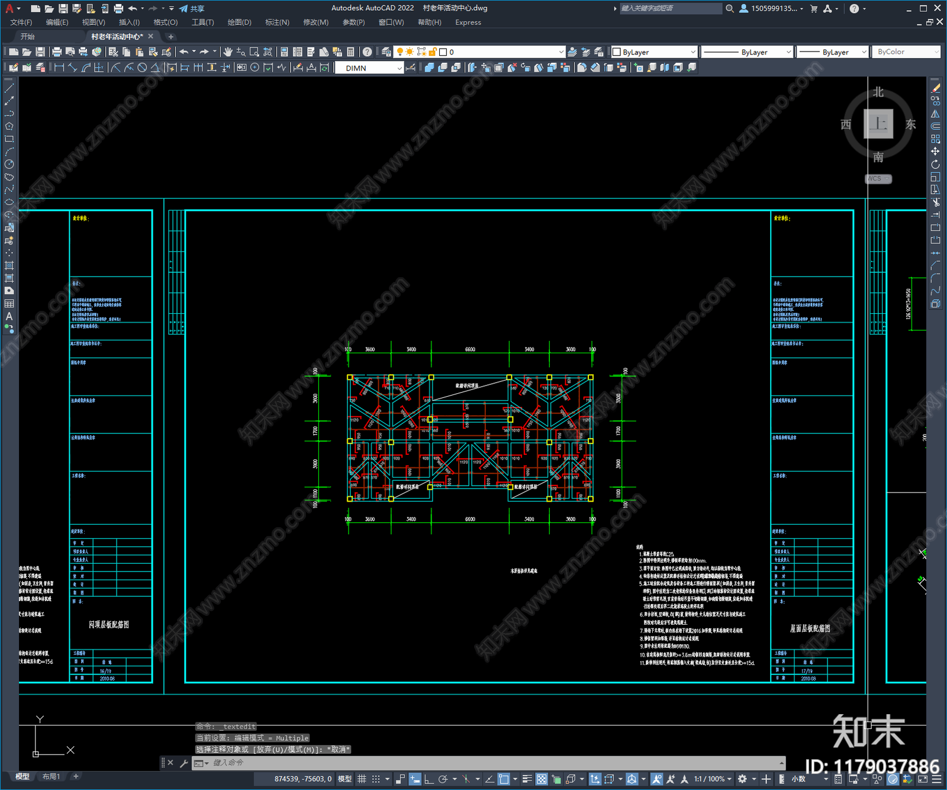Open the Express menu

click(468, 23)
